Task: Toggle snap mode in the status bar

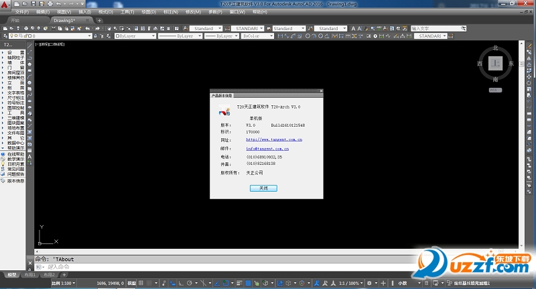Action: click(149, 283)
